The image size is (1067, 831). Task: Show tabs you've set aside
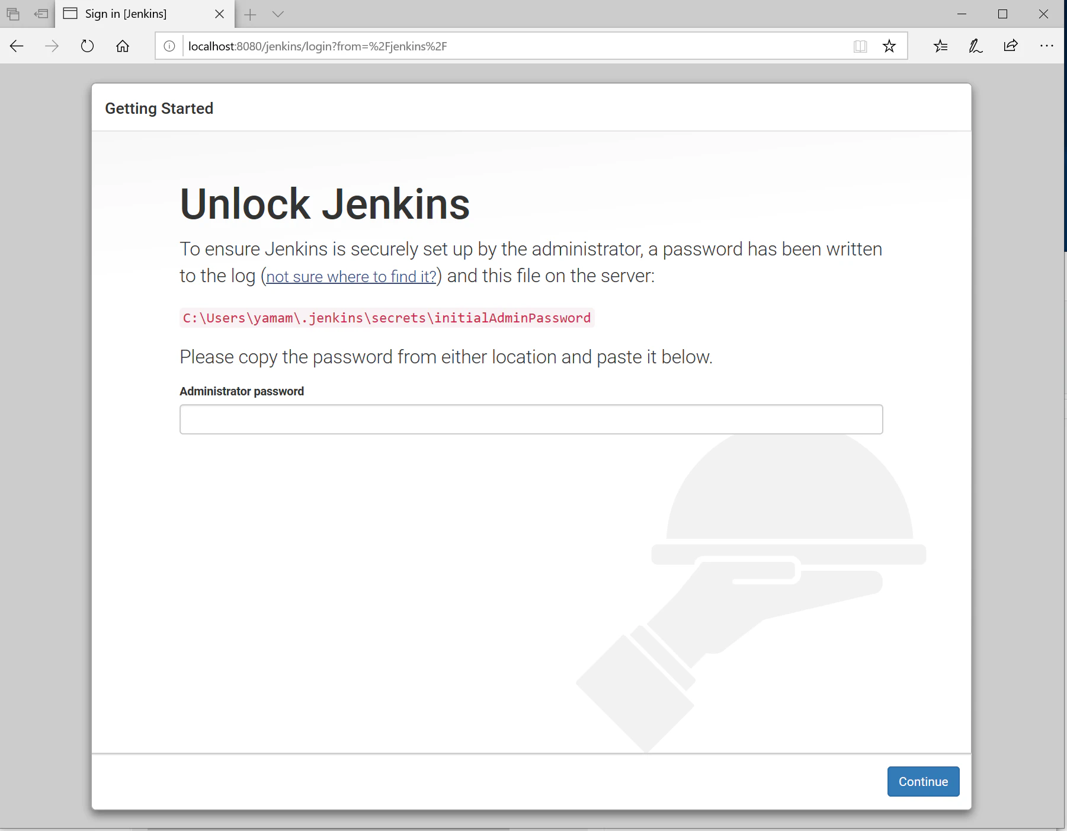pos(13,14)
